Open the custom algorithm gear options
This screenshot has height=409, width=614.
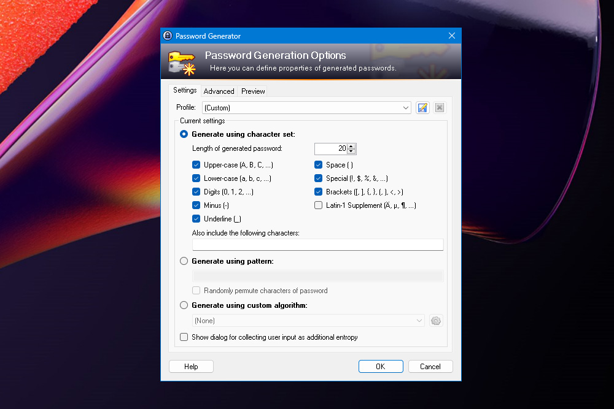point(436,320)
